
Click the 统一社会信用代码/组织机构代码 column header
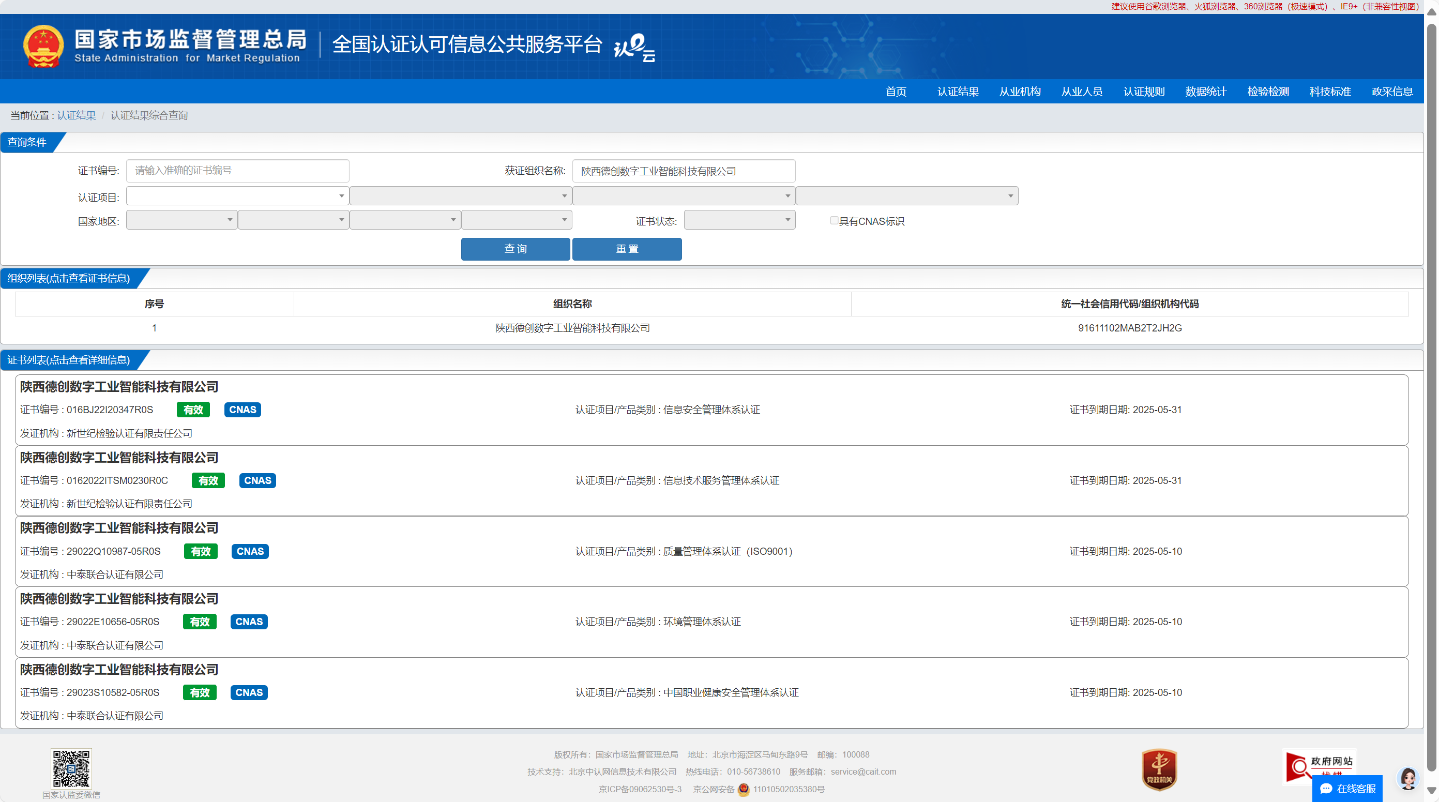point(1129,304)
